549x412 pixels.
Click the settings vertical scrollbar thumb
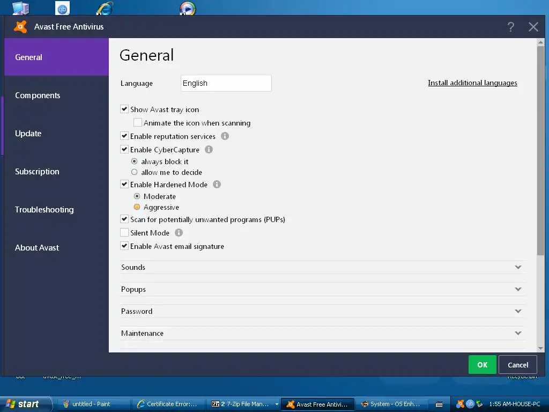(540, 151)
